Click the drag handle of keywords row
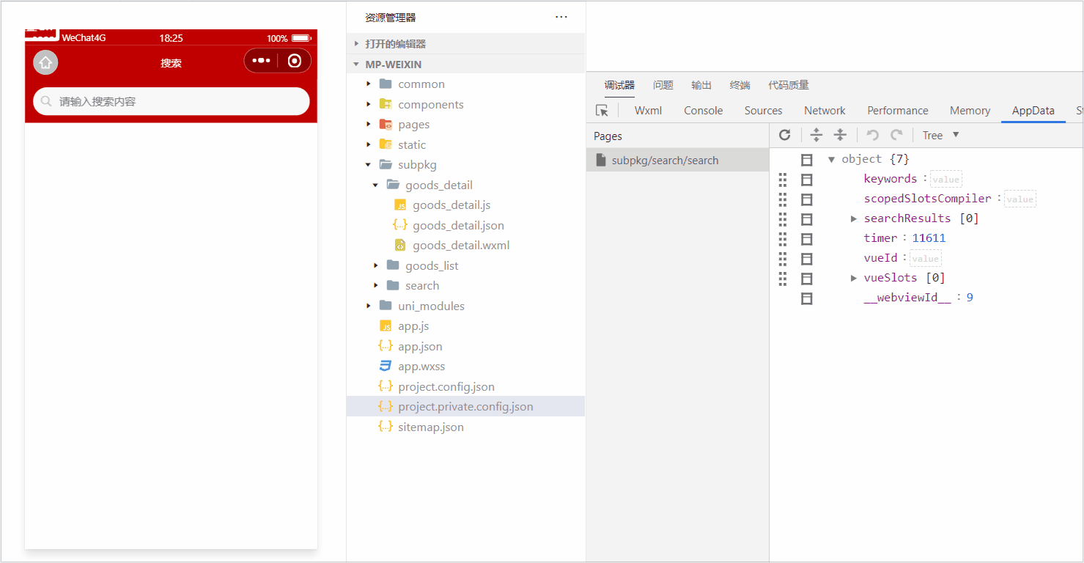Screen dimensions: 1084x563 point(783,180)
